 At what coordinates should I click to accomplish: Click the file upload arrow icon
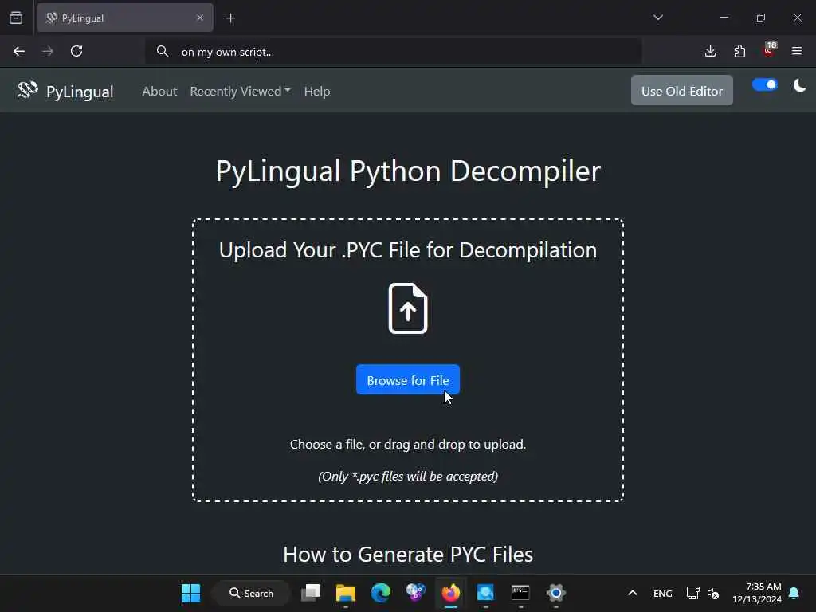point(408,308)
